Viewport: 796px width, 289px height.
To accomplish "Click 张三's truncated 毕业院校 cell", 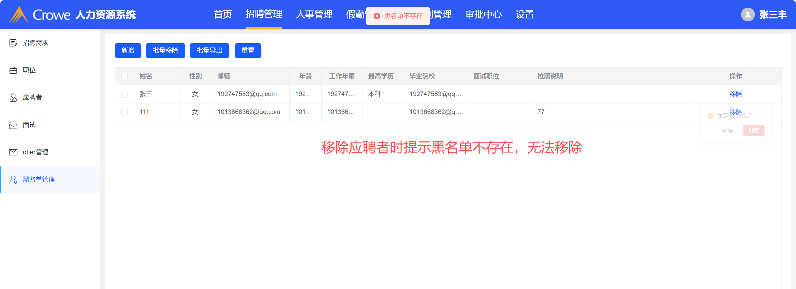I will [435, 94].
